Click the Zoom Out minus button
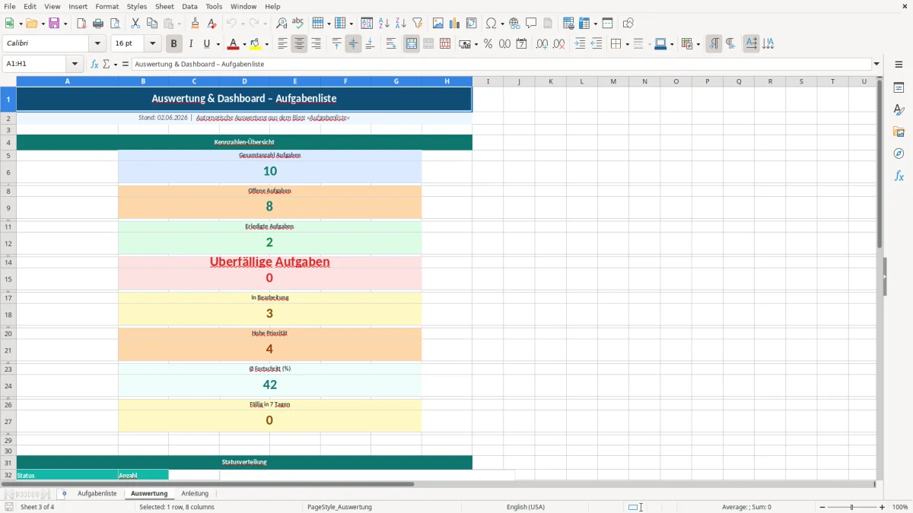Image resolution: width=913 pixels, height=513 pixels. coord(822,507)
